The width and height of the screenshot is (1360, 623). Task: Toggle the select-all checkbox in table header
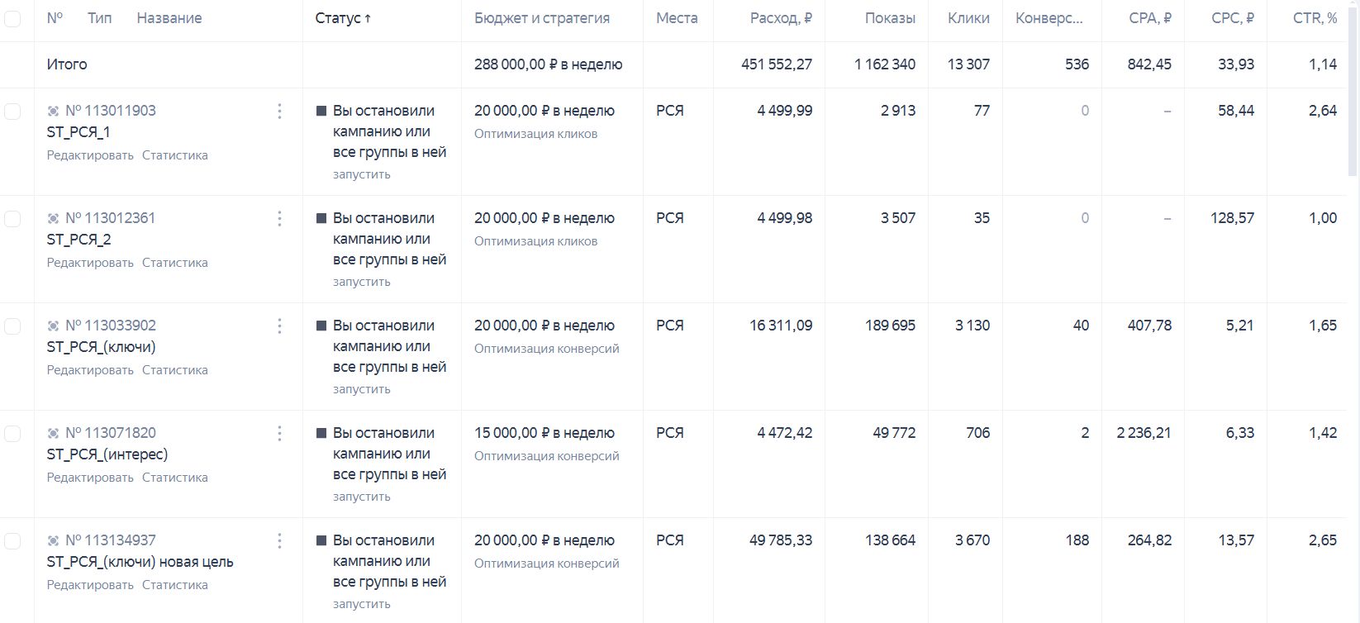point(12,18)
